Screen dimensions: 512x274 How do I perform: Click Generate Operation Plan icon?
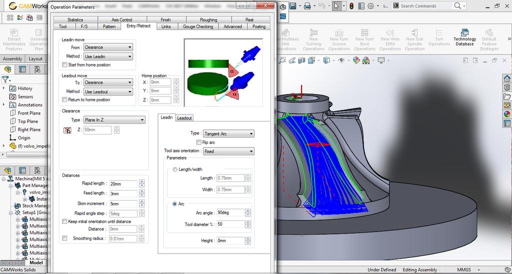[x=38, y=33]
